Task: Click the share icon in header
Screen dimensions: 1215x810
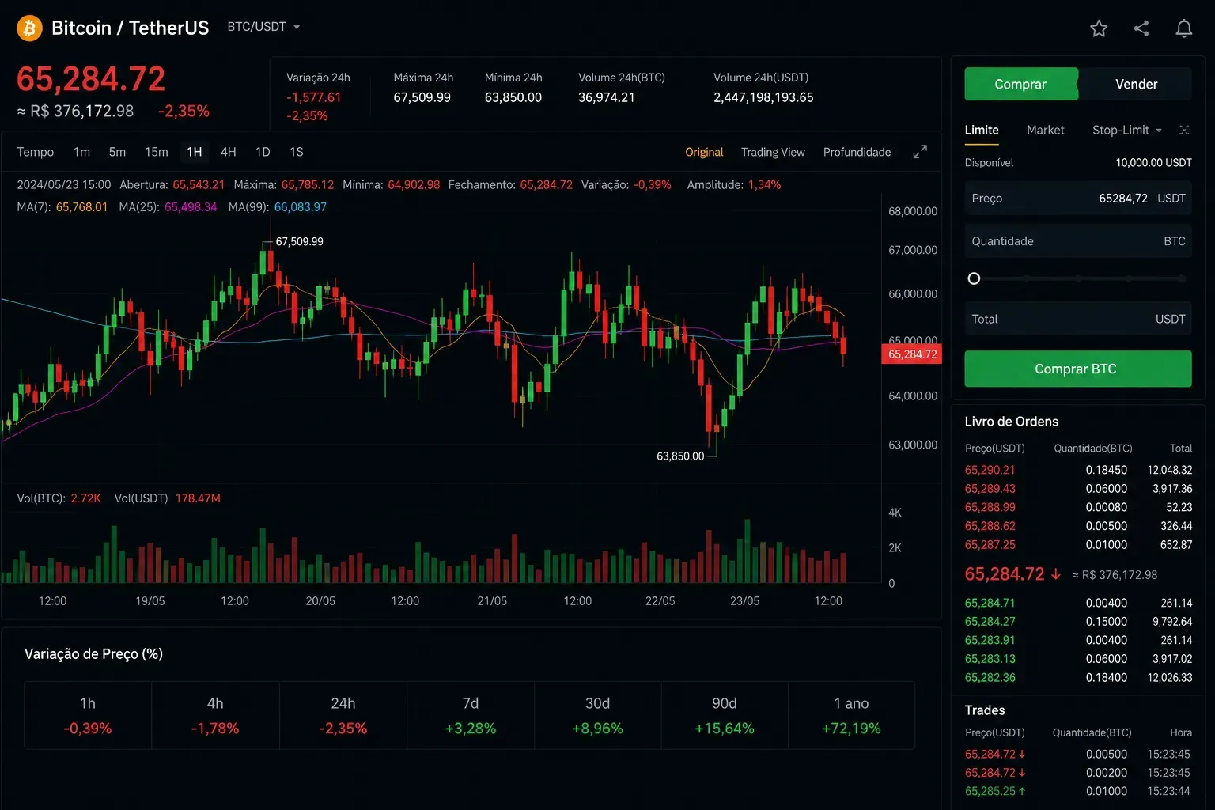Action: (x=1141, y=28)
